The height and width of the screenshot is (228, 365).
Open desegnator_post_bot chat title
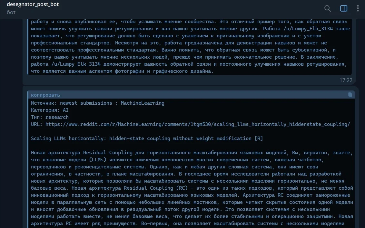(x=33, y=5)
